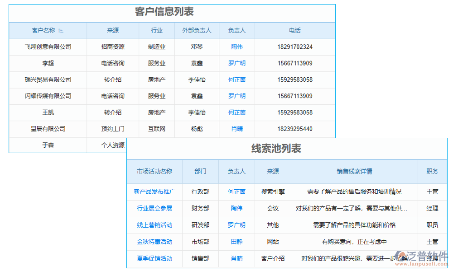Open the 夏季促销活动 activity
Screen dimensions: 453x271
point(154,259)
